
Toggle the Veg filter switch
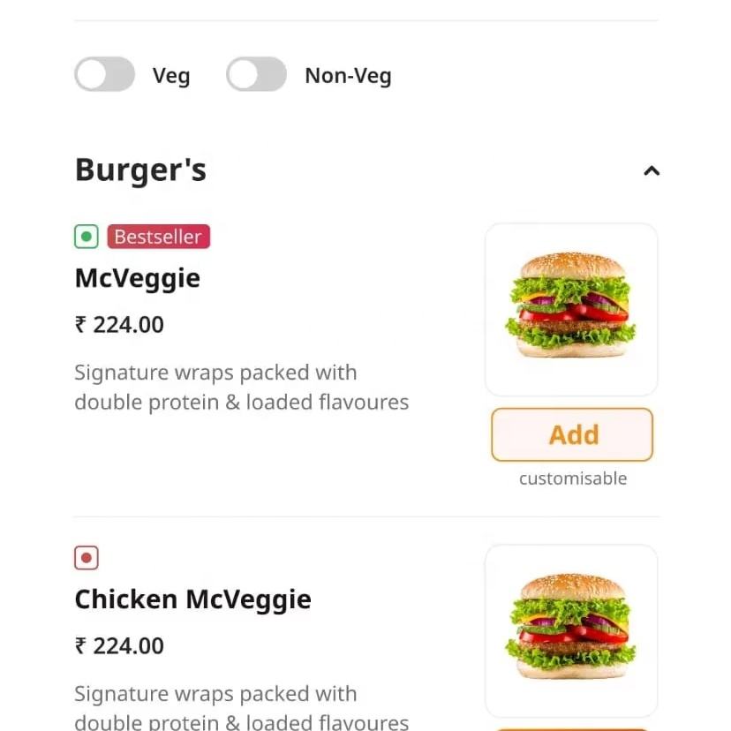tap(104, 75)
